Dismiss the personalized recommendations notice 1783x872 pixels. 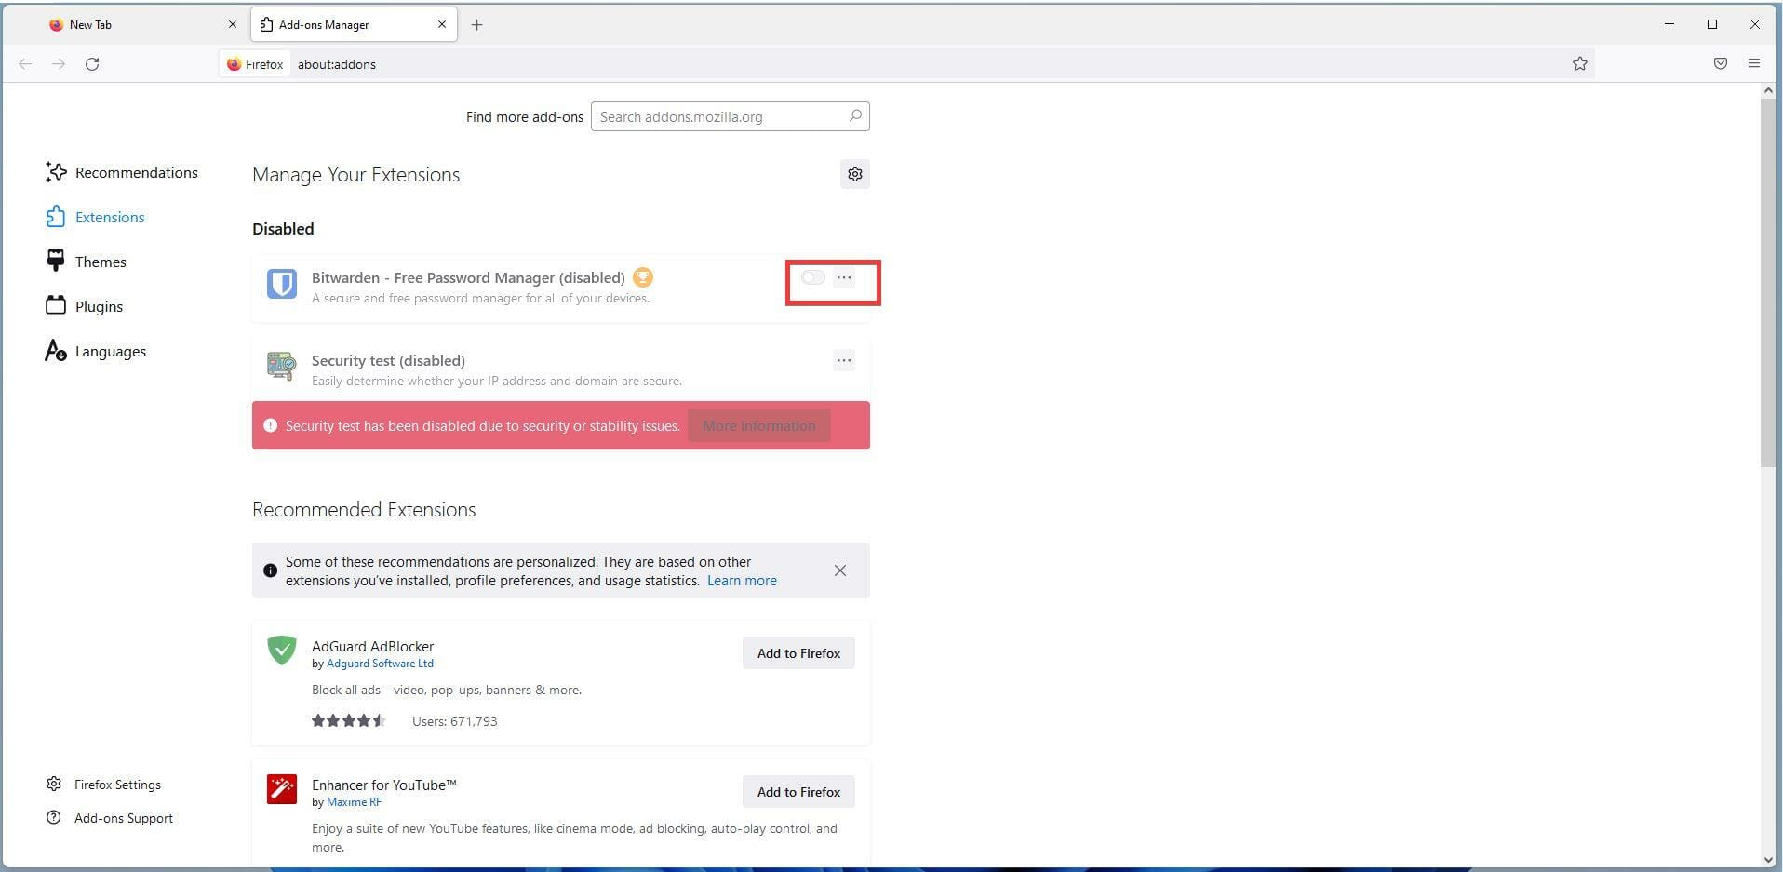840,570
